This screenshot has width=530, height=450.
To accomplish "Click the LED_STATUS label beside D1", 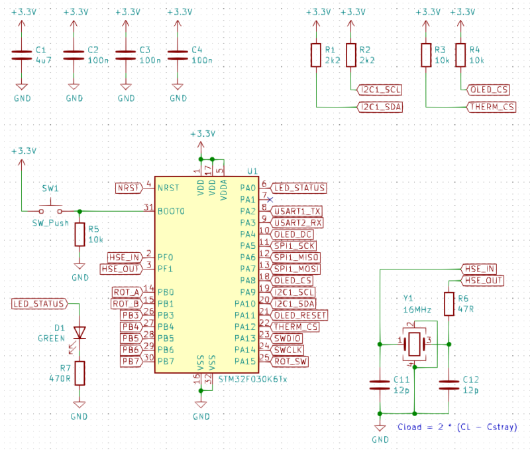I will (38, 303).
